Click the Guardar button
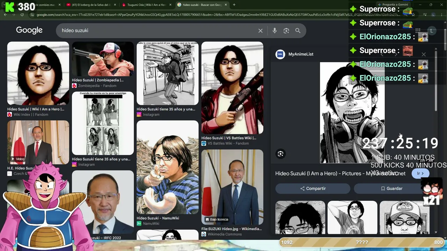Screen dimensions: 447x251 click(391, 189)
